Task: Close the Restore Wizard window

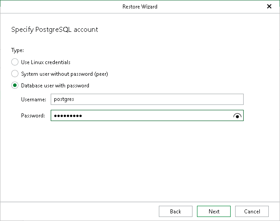Action: [x=269, y=6]
